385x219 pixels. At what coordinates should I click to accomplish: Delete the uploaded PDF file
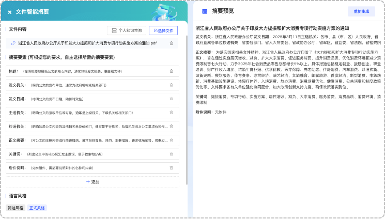point(172,43)
